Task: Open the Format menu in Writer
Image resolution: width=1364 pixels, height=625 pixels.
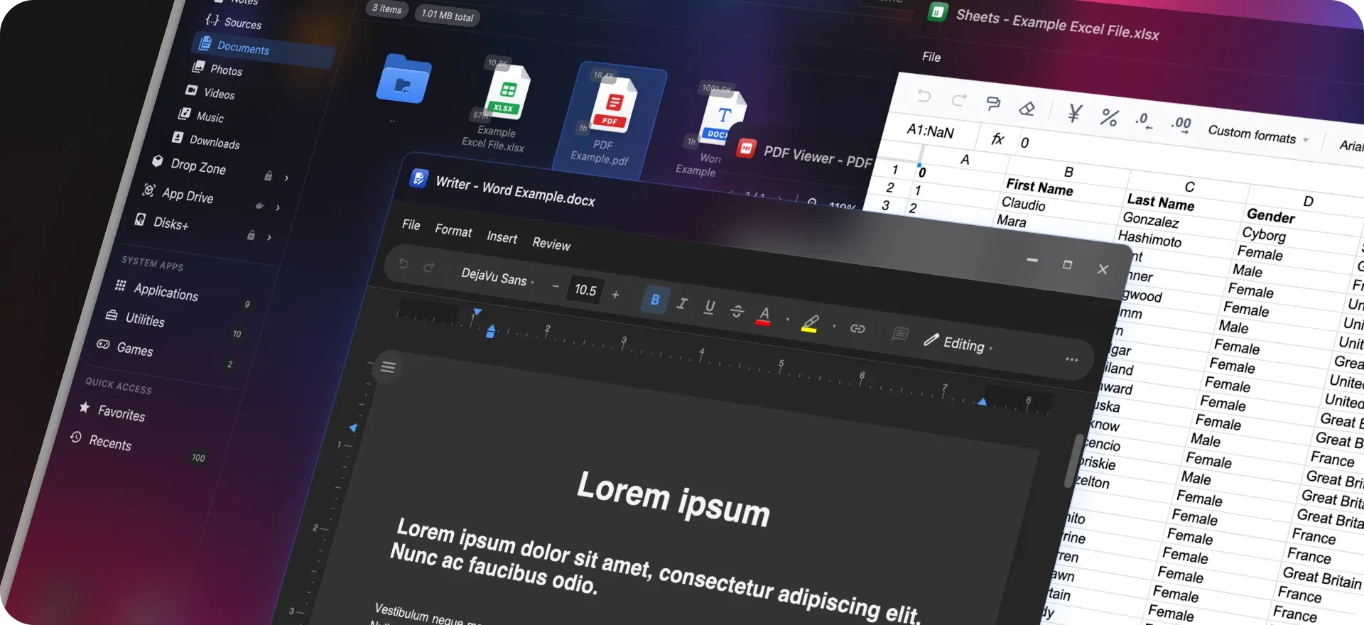Action: coord(453,231)
